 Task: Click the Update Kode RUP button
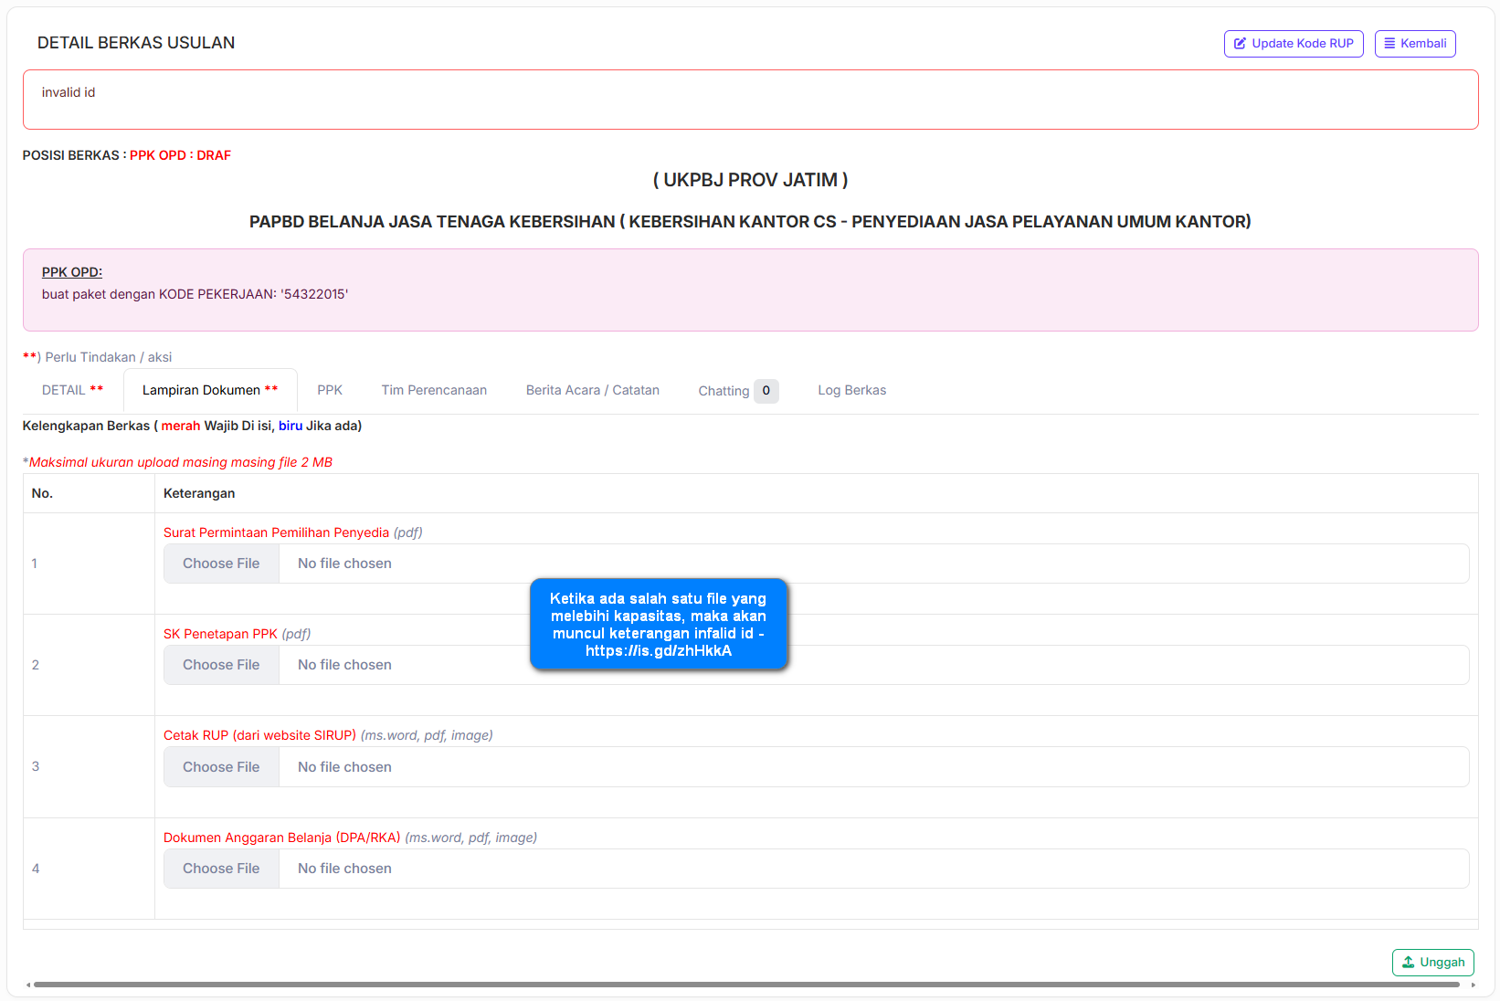click(x=1293, y=44)
